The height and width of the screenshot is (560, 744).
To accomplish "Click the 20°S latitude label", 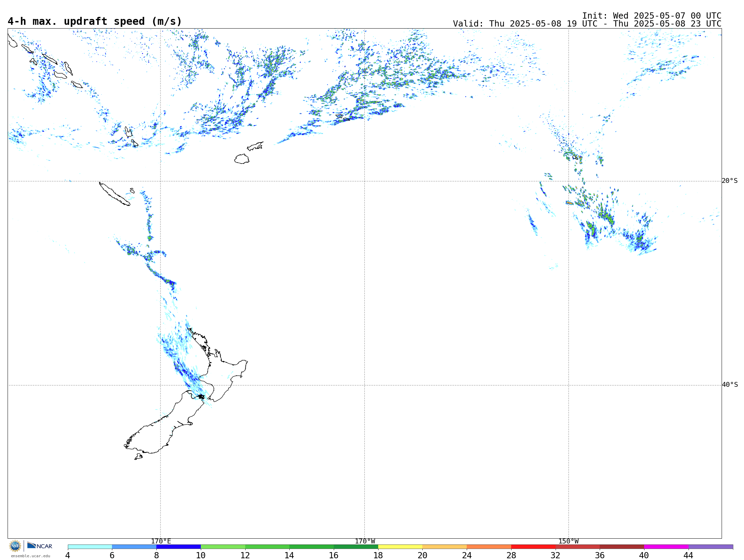I will click(x=730, y=181).
